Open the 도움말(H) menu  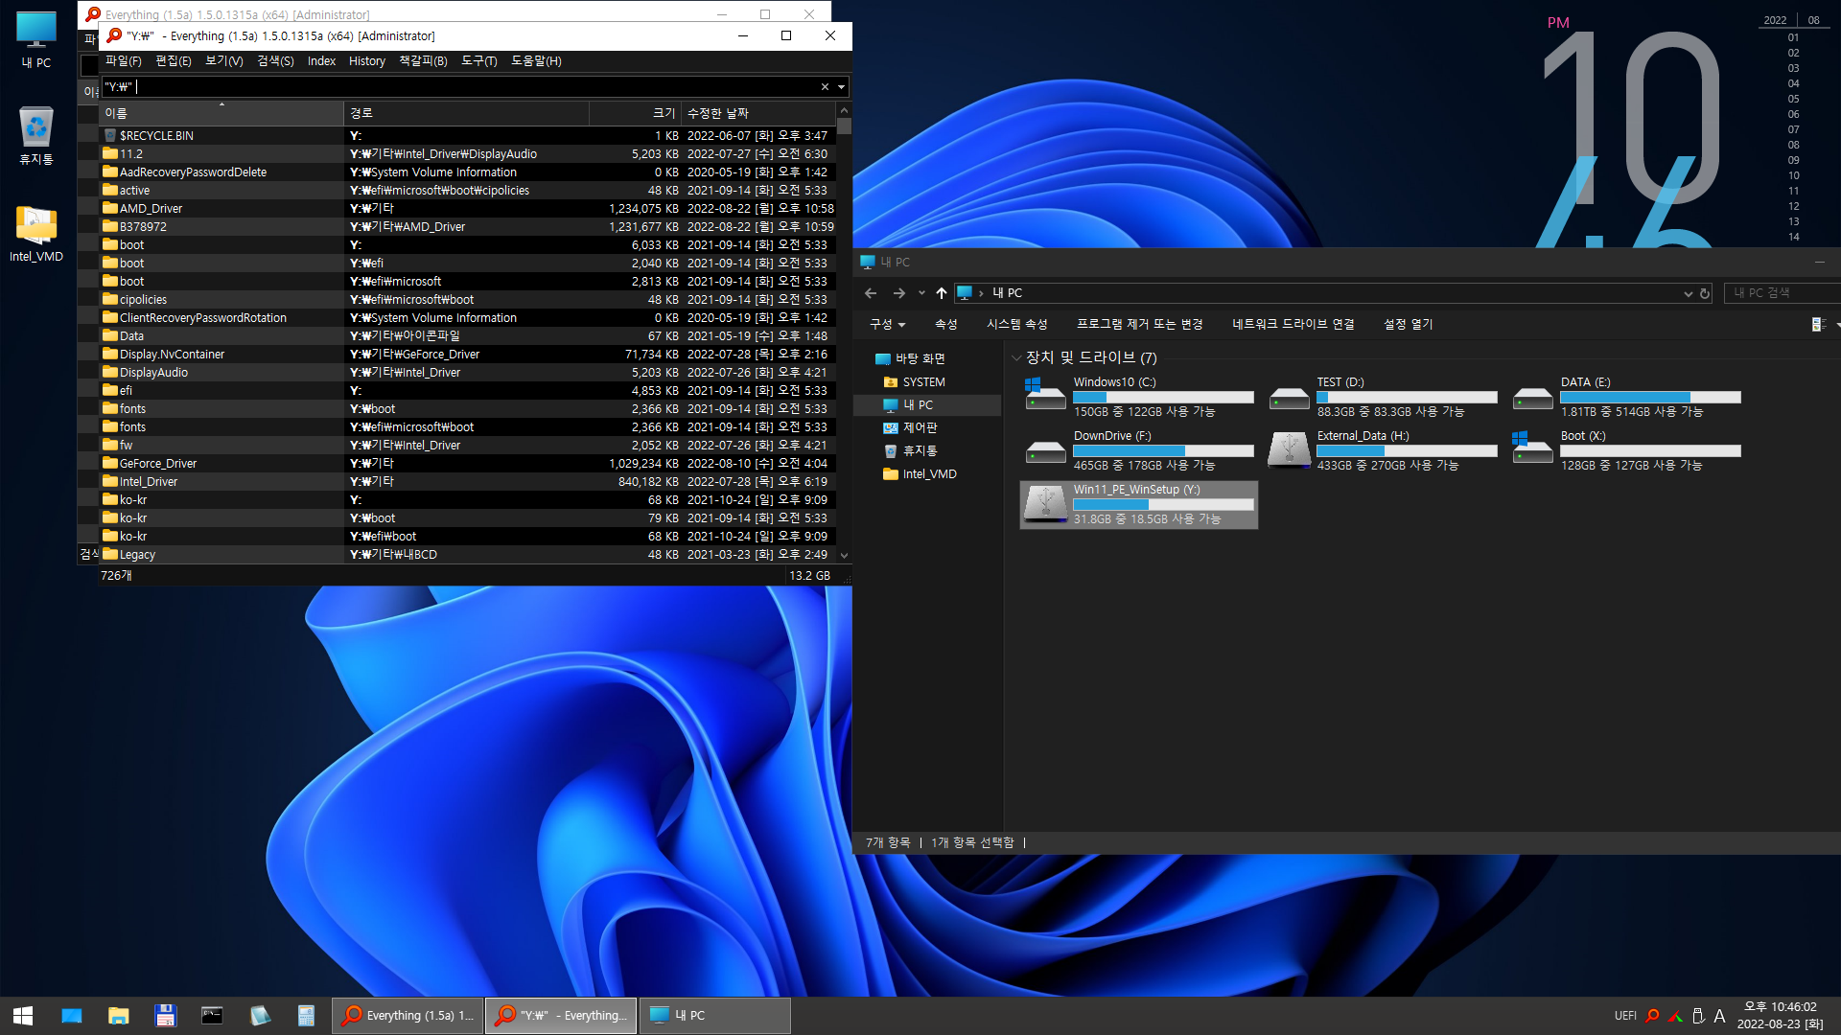click(536, 61)
